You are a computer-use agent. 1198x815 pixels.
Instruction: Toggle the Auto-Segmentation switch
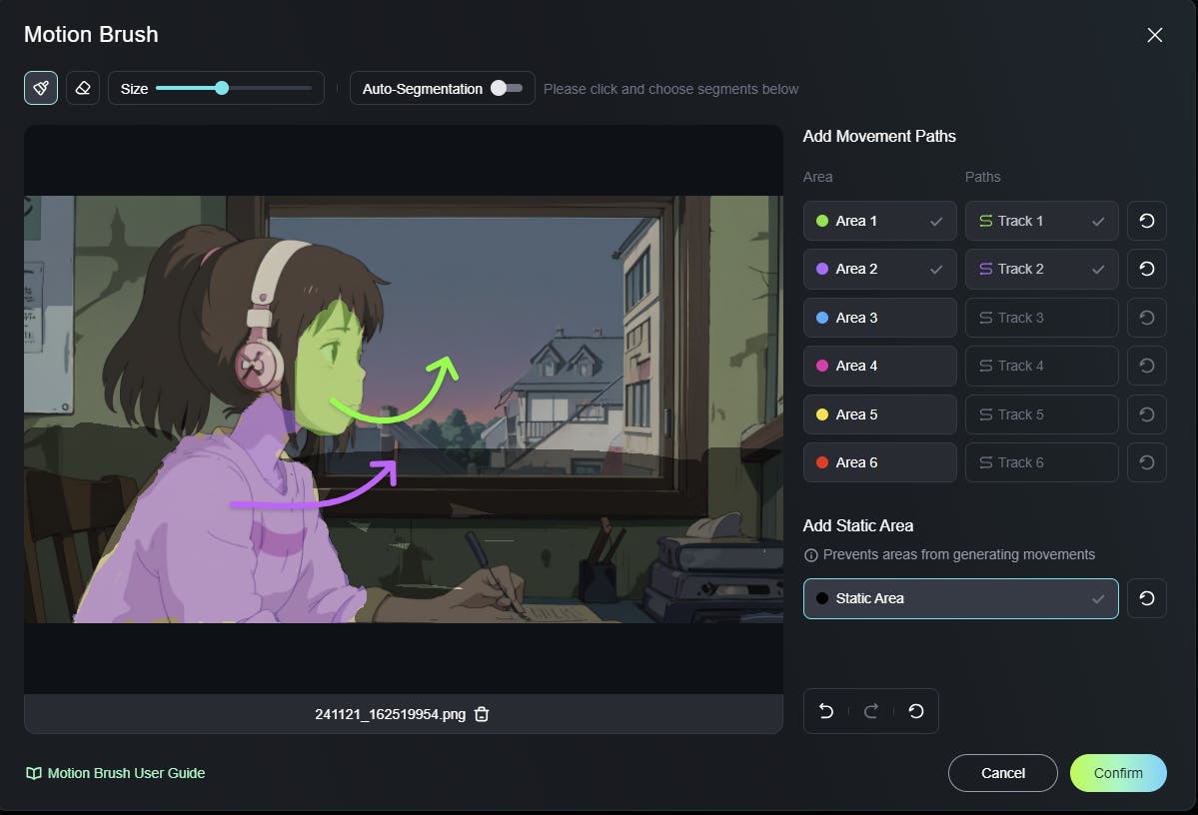coord(507,88)
